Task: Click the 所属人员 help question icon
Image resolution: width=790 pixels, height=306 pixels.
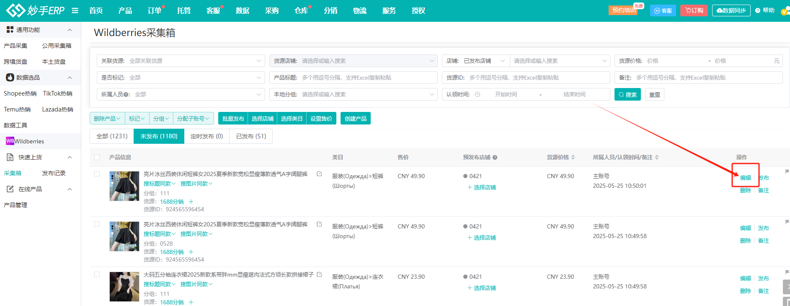Action: (126, 94)
